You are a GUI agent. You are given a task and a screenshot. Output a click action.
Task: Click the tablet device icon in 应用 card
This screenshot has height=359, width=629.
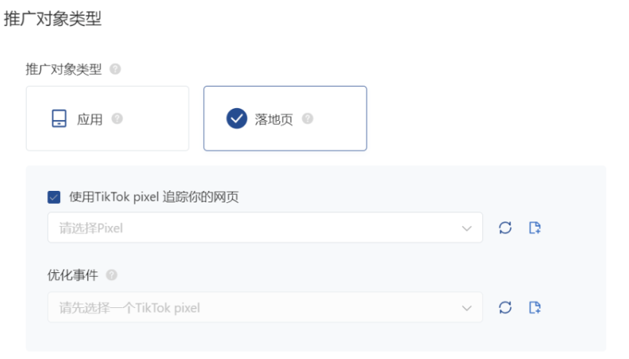click(59, 119)
